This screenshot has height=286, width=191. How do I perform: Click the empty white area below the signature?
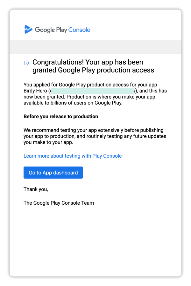95,241
